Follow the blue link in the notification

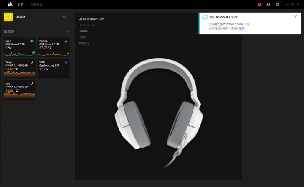[241, 29]
